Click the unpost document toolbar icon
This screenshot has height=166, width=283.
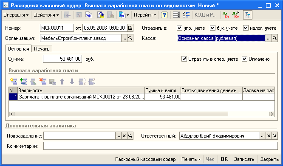(110, 15)
